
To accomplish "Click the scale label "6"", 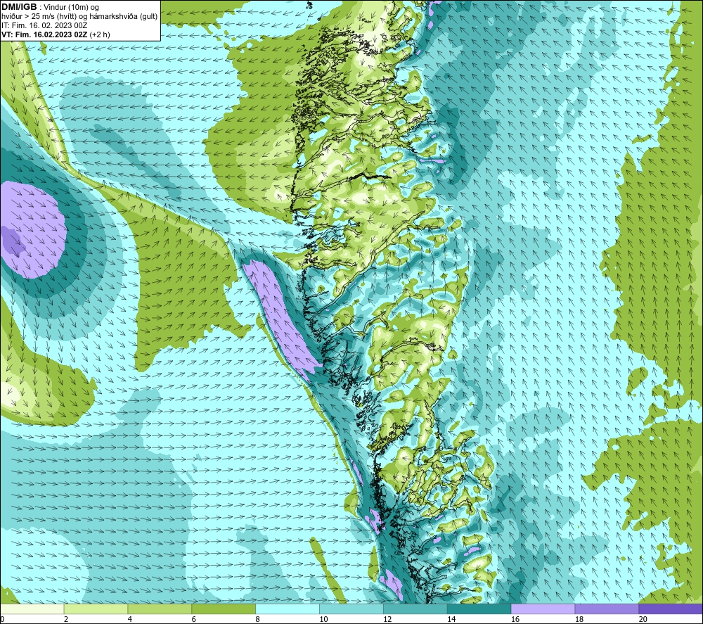I will coord(194,619).
